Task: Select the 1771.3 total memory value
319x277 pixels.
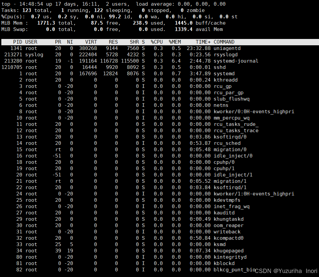Action: tap(46, 23)
